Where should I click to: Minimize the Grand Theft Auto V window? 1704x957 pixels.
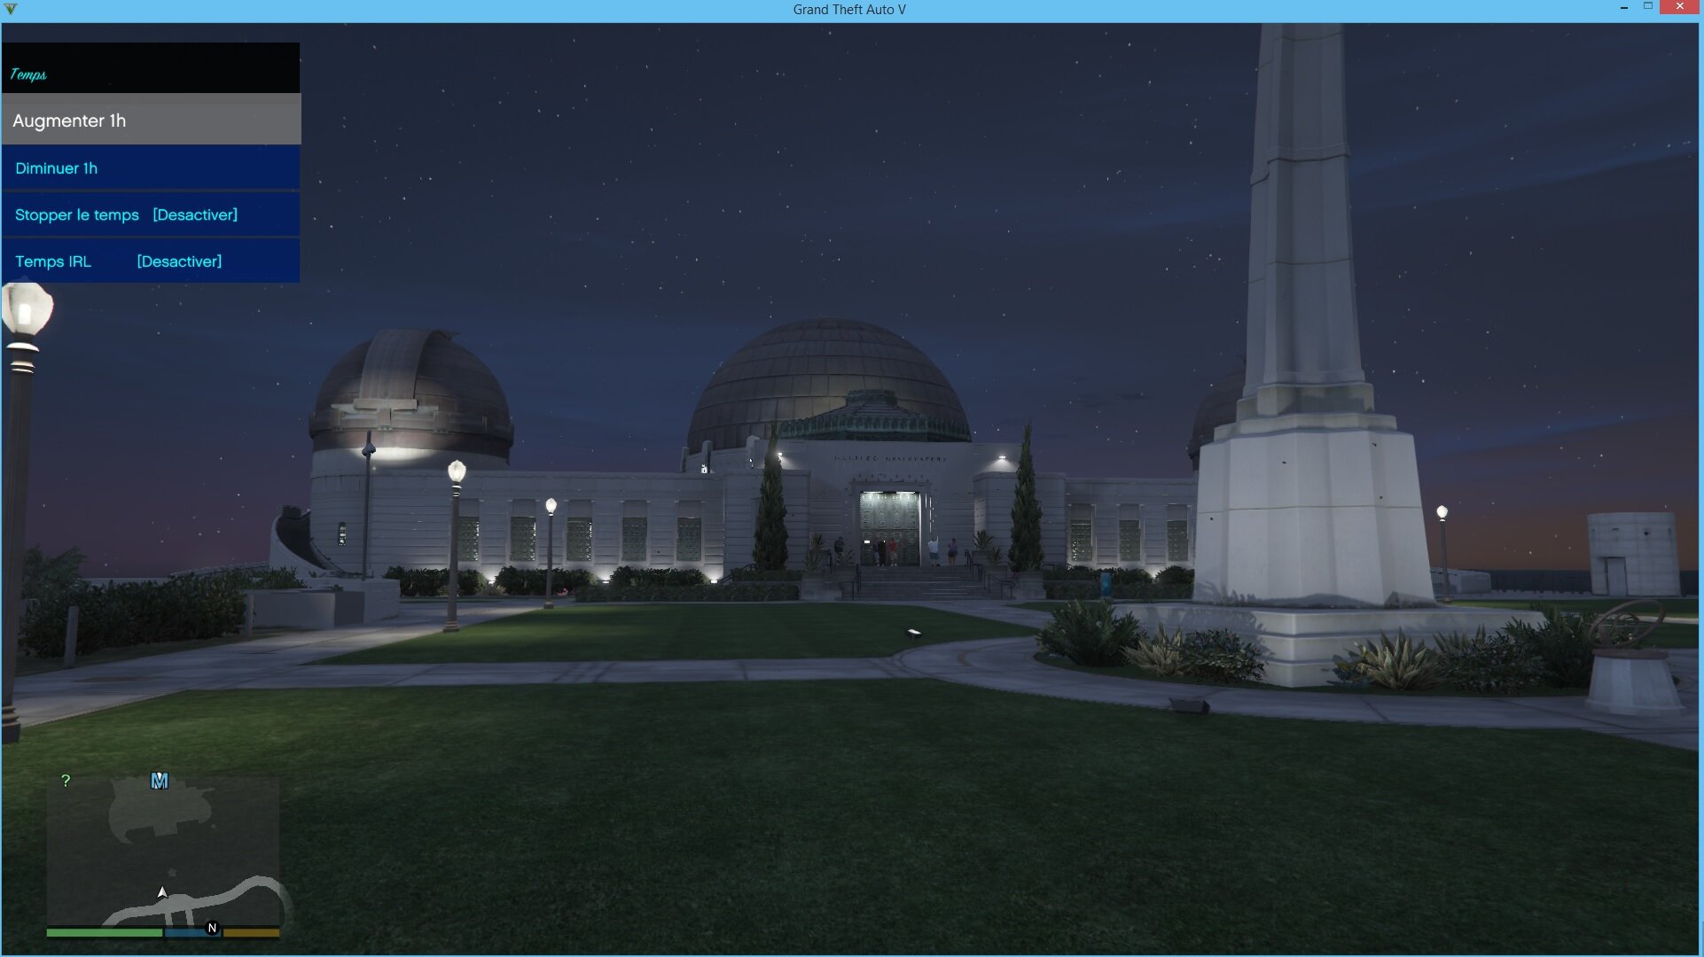coord(1624,7)
